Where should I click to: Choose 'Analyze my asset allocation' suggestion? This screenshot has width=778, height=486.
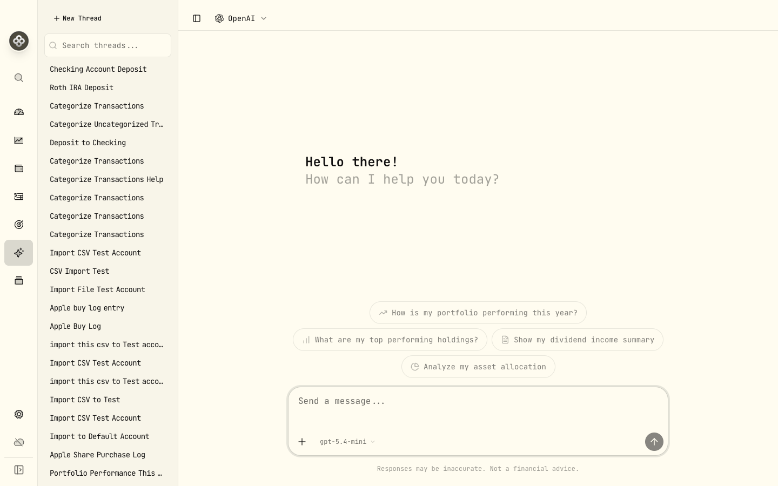(478, 367)
